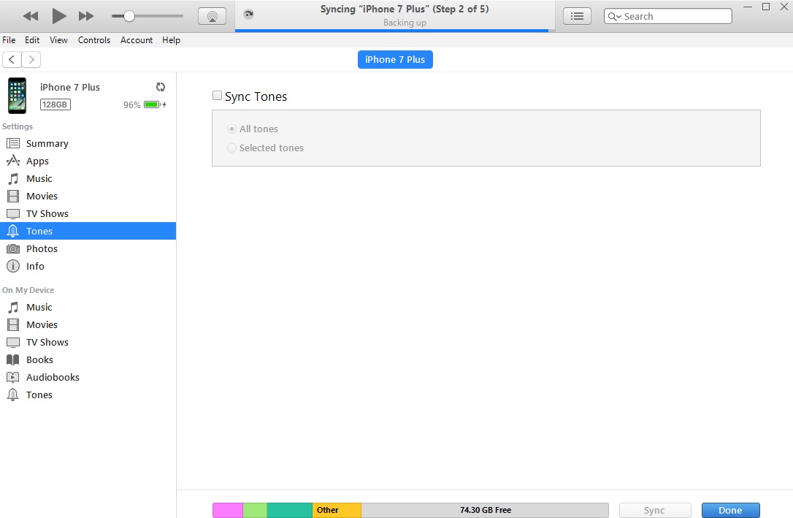Select the Selected tones radio button
Image resolution: width=793 pixels, height=518 pixels.
coord(231,148)
